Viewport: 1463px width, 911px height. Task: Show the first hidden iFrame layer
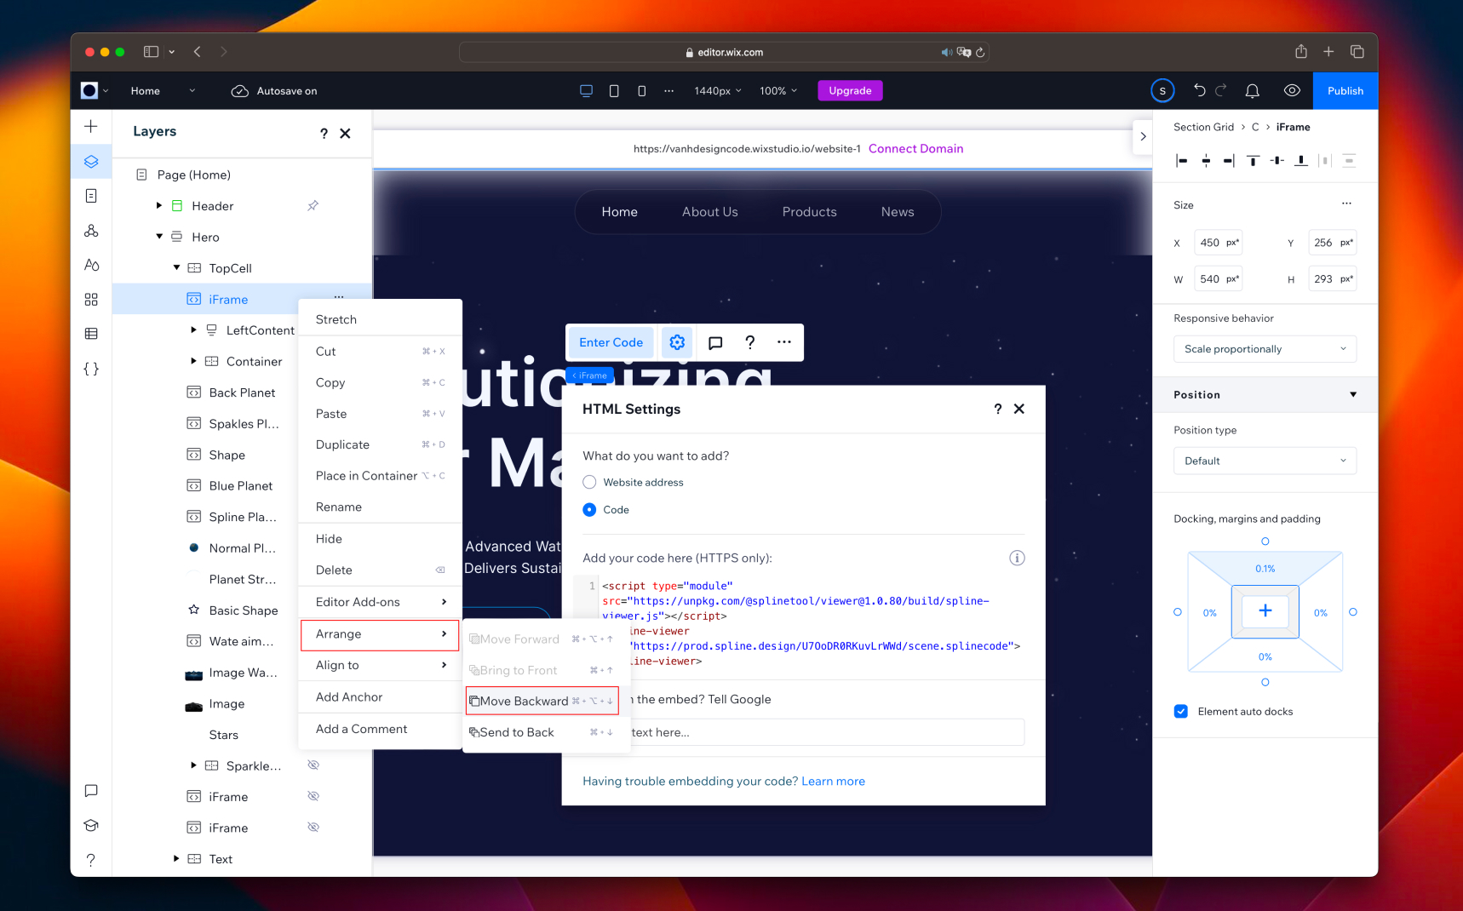[313, 796]
